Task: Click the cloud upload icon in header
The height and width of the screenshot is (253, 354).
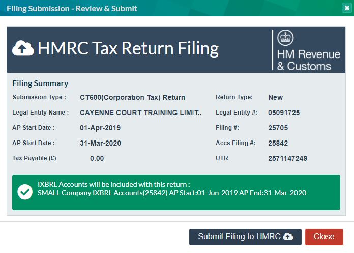Action: pyautogui.click(x=23, y=48)
